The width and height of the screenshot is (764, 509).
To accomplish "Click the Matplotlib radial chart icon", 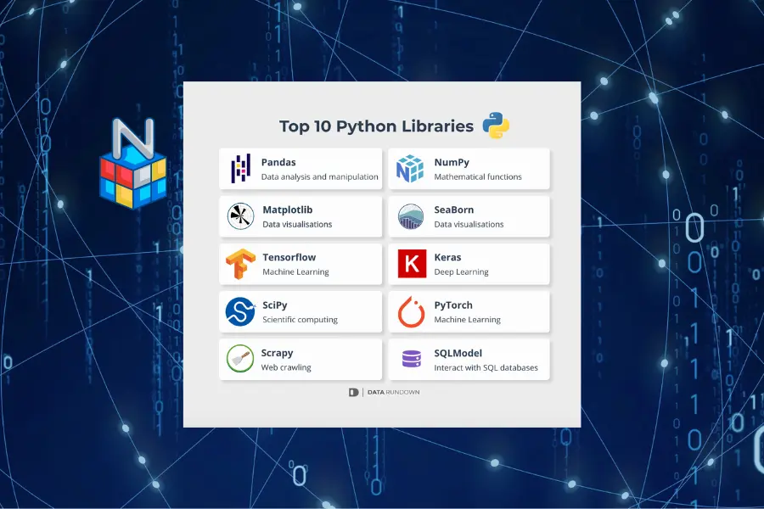I will pos(241,216).
